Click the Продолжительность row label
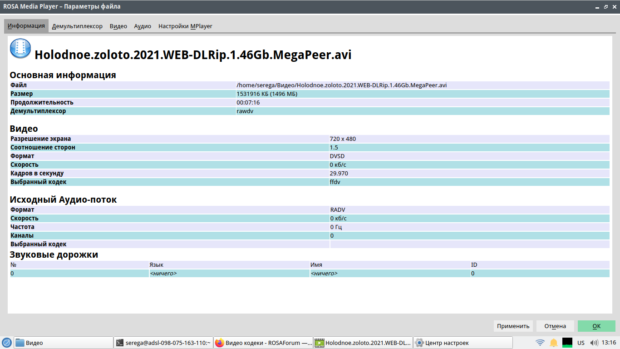This screenshot has height=349, width=620. 42,102
